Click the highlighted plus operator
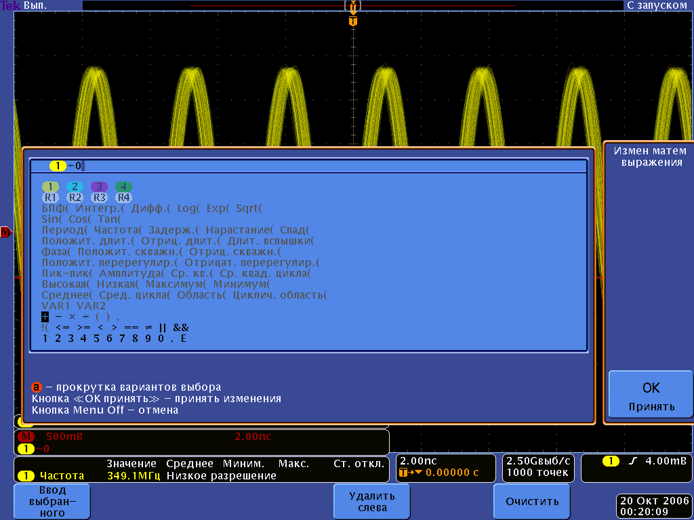This screenshot has height=520, width=694. click(x=45, y=317)
